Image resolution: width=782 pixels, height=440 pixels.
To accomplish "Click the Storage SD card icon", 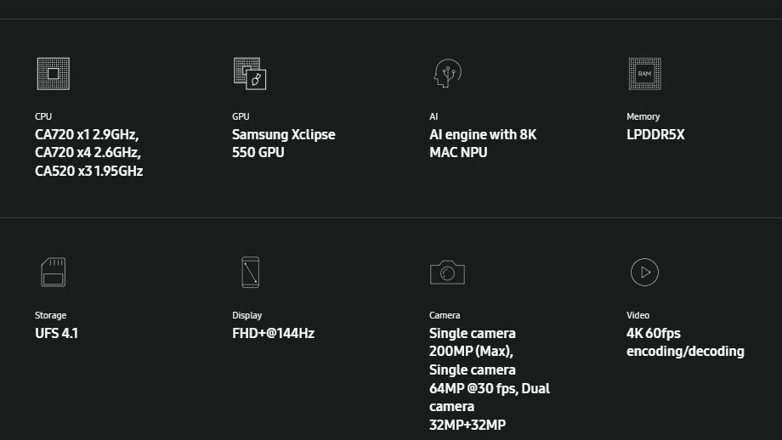I will pyautogui.click(x=53, y=272).
